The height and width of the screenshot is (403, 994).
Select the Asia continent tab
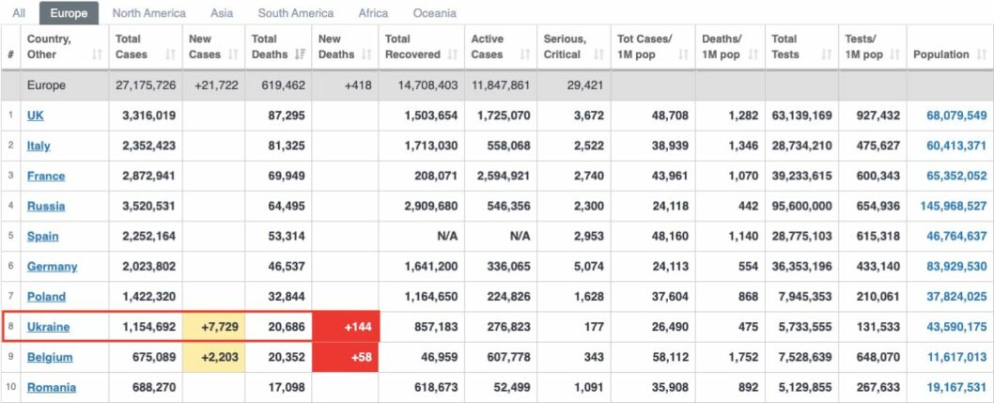222,13
